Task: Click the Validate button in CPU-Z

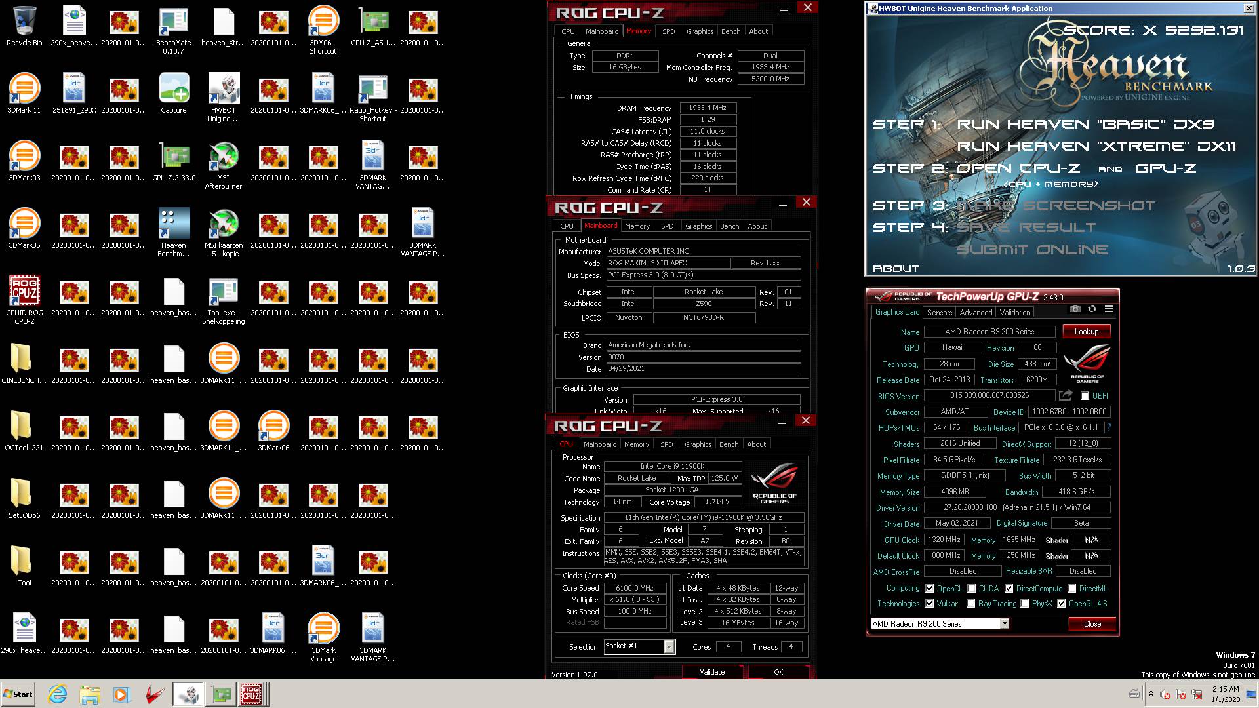Action: pyautogui.click(x=712, y=672)
